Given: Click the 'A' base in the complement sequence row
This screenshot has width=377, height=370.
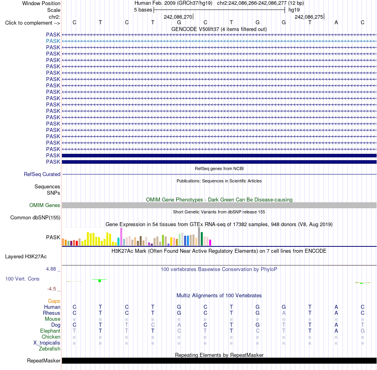Looking at the screenshot, I should (x=336, y=22).
